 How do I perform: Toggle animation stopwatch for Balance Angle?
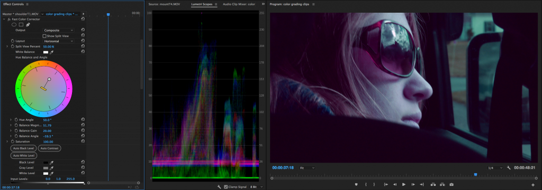pos(16,136)
